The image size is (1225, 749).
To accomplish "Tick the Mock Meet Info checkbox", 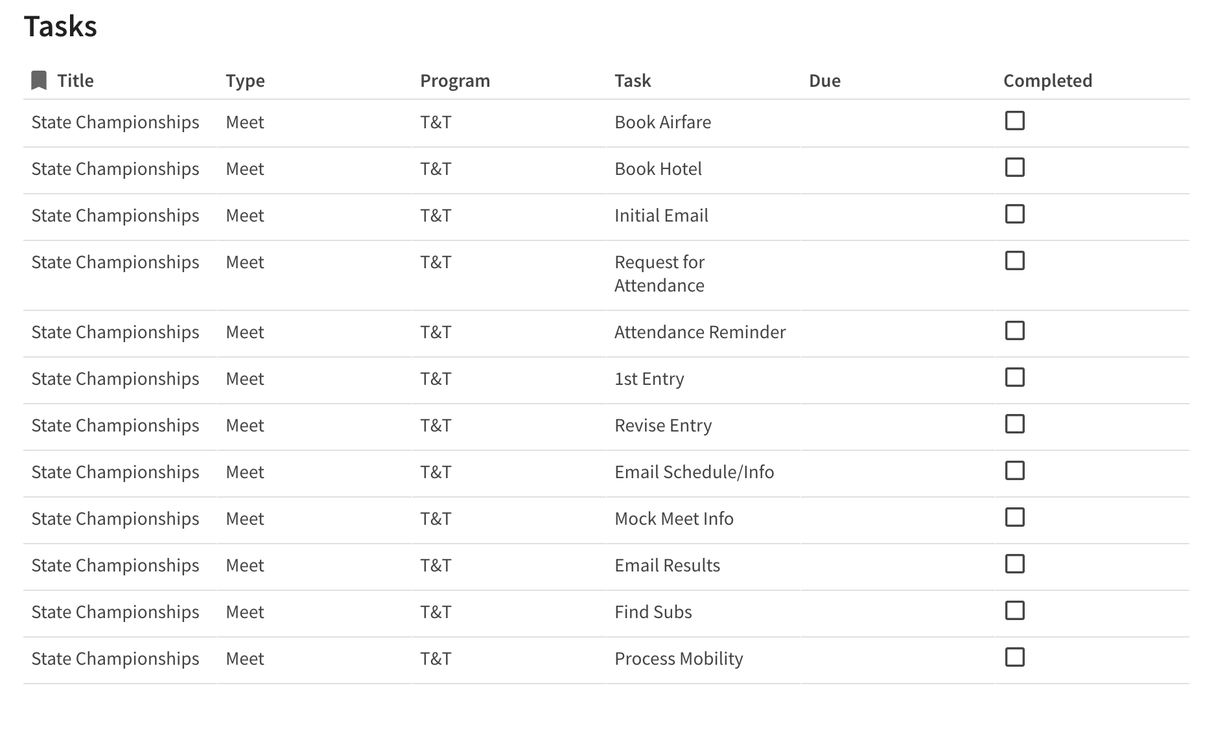I will click(1014, 518).
